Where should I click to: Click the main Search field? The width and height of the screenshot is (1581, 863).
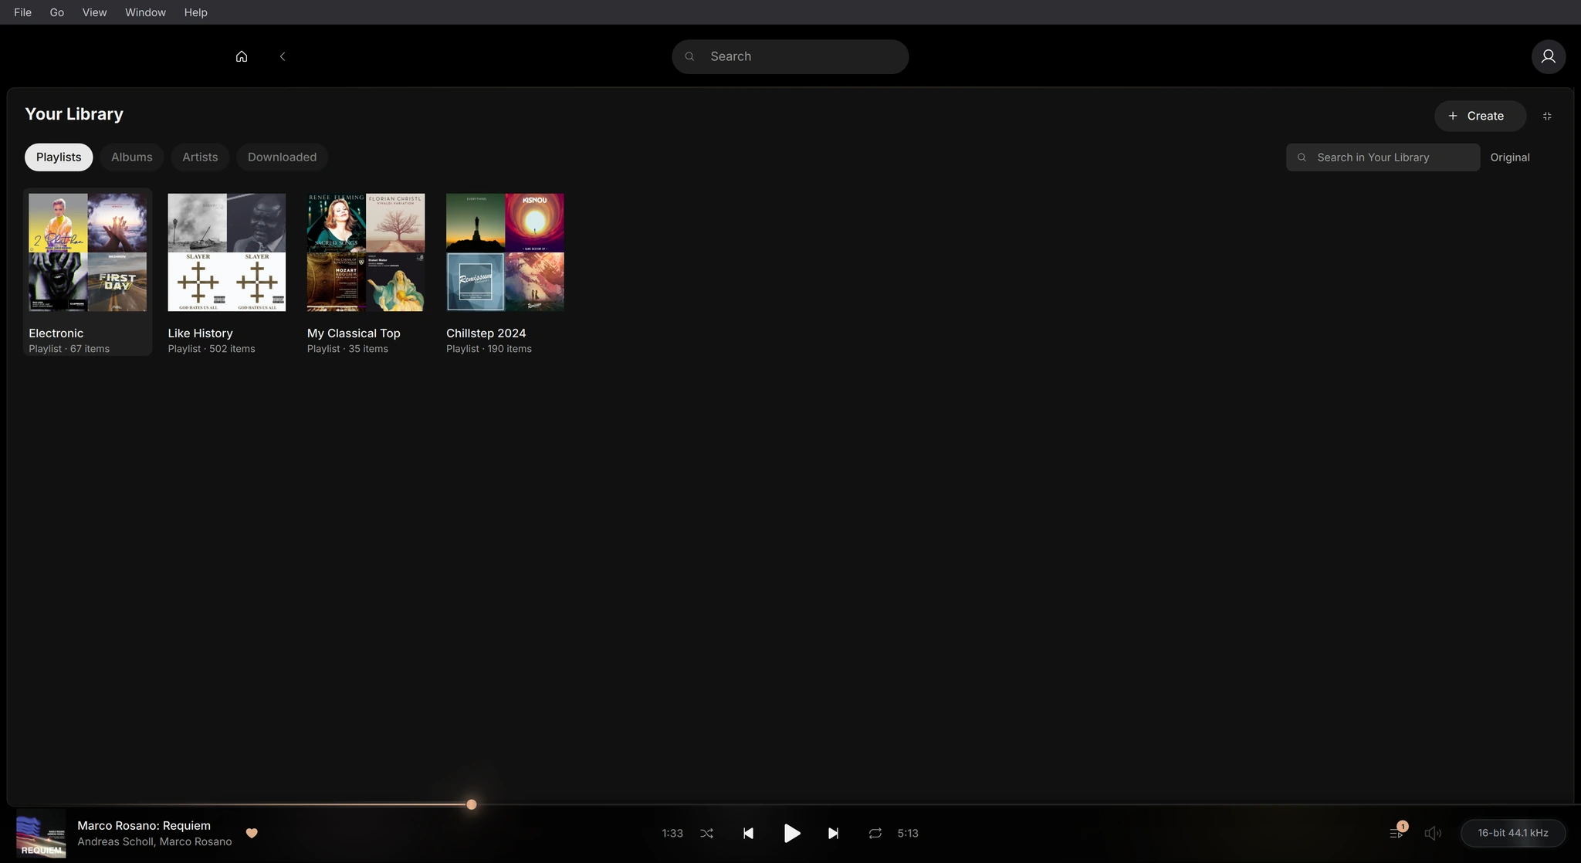(x=790, y=56)
